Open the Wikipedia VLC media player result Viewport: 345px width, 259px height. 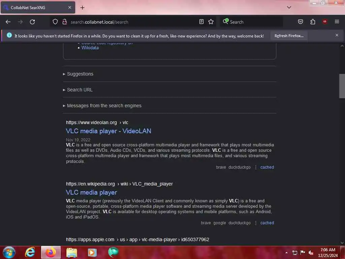coord(91,192)
